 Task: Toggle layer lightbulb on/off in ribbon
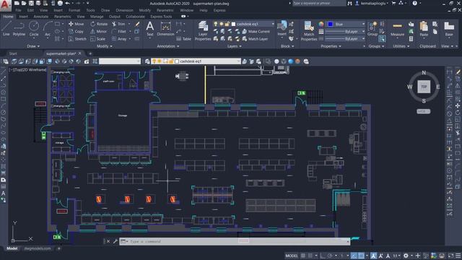point(216,24)
